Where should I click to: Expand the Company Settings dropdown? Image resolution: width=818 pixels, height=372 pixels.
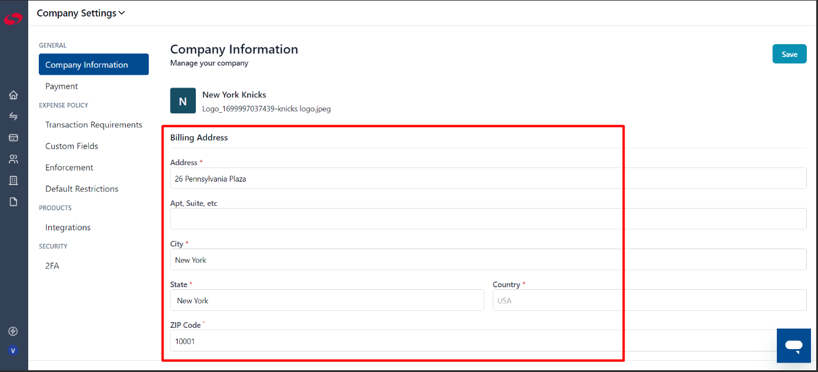(81, 13)
